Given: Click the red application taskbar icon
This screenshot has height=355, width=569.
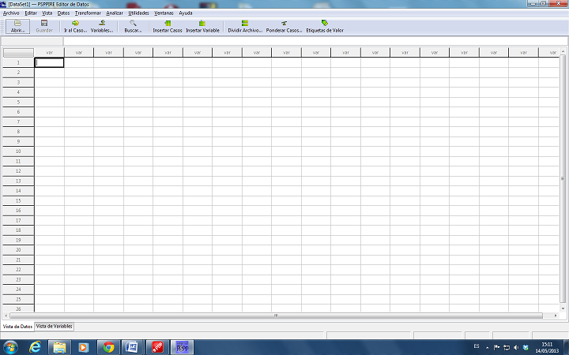Looking at the screenshot, I should (157, 347).
